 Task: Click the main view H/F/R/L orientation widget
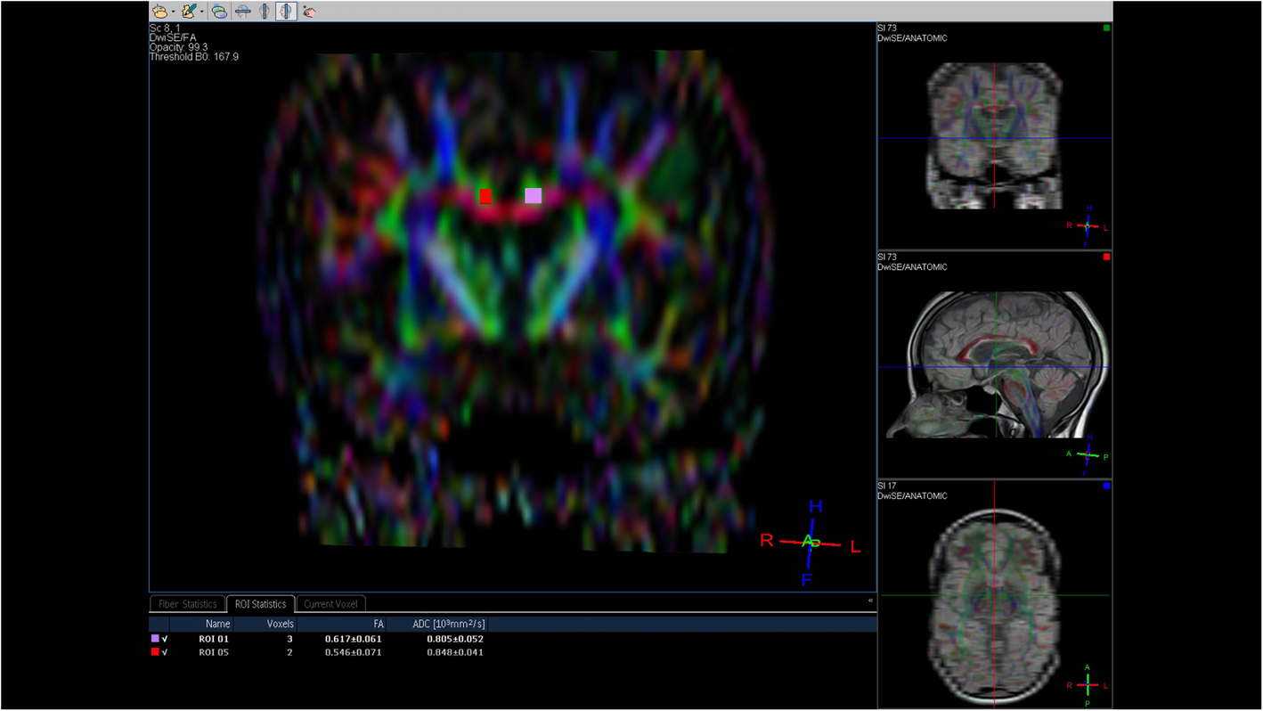click(x=811, y=543)
